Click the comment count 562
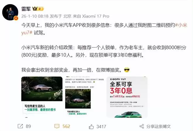Image resolution: width=193 pixels, height=131 pixels. [x=66, y=126]
